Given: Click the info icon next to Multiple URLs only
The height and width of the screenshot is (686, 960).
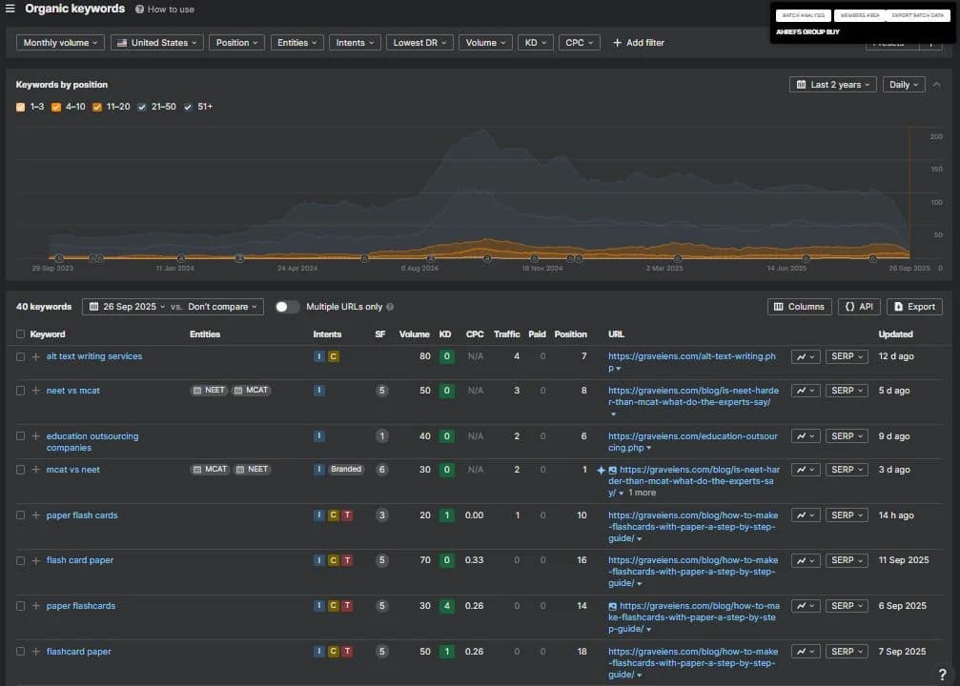Looking at the screenshot, I should tap(390, 307).
